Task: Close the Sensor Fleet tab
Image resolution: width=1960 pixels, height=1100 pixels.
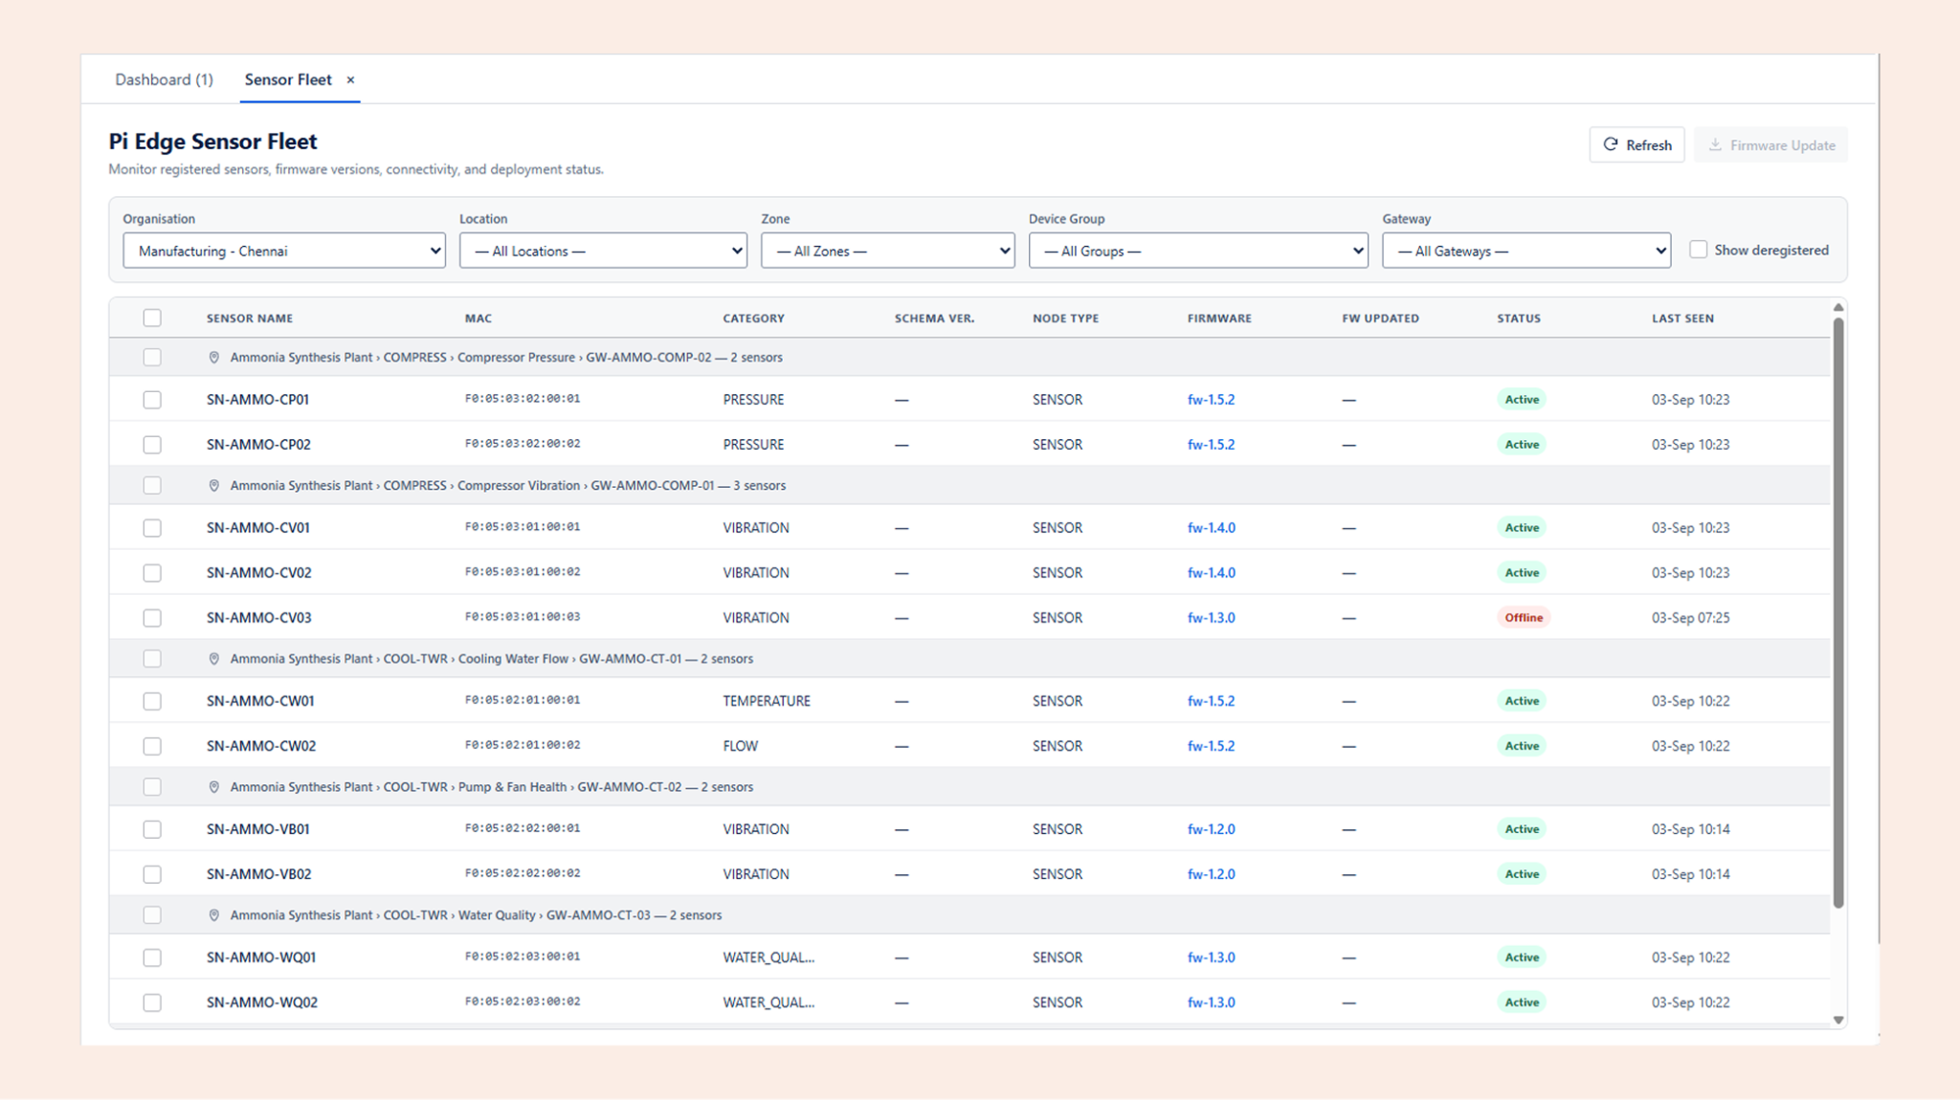Action: (350, 80)
